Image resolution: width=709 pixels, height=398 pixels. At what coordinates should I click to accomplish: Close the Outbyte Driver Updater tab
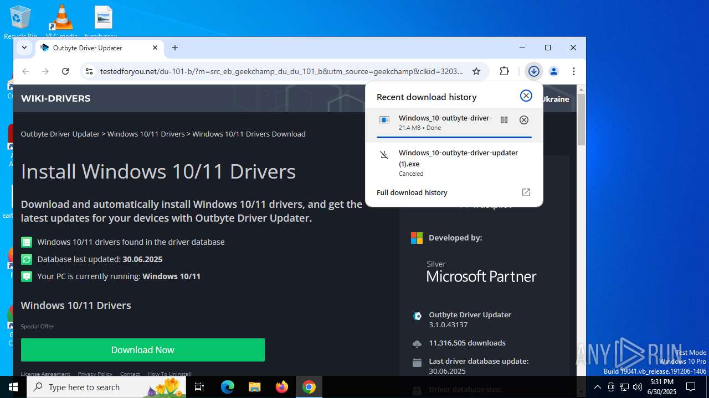155,48
